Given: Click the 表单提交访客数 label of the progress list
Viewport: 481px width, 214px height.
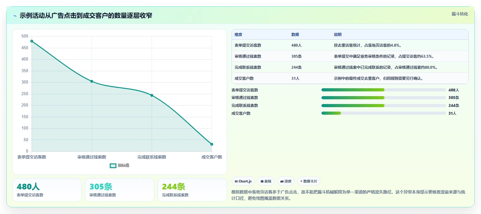Looking at the screenshot, I should (x=245, y=90).
